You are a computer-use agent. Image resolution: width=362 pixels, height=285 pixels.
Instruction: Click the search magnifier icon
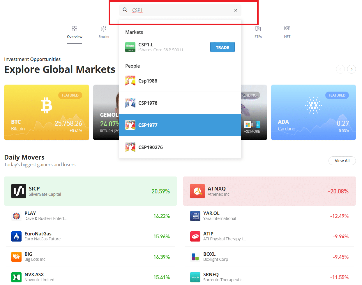pos(125,10)
